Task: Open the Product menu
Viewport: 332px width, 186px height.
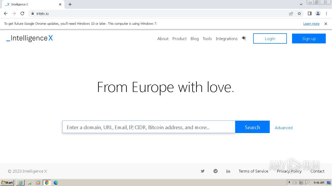Action: click(179, 38)
